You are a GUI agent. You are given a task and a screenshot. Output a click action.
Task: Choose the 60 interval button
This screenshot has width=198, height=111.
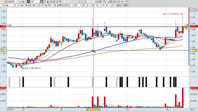pos(85,2)
